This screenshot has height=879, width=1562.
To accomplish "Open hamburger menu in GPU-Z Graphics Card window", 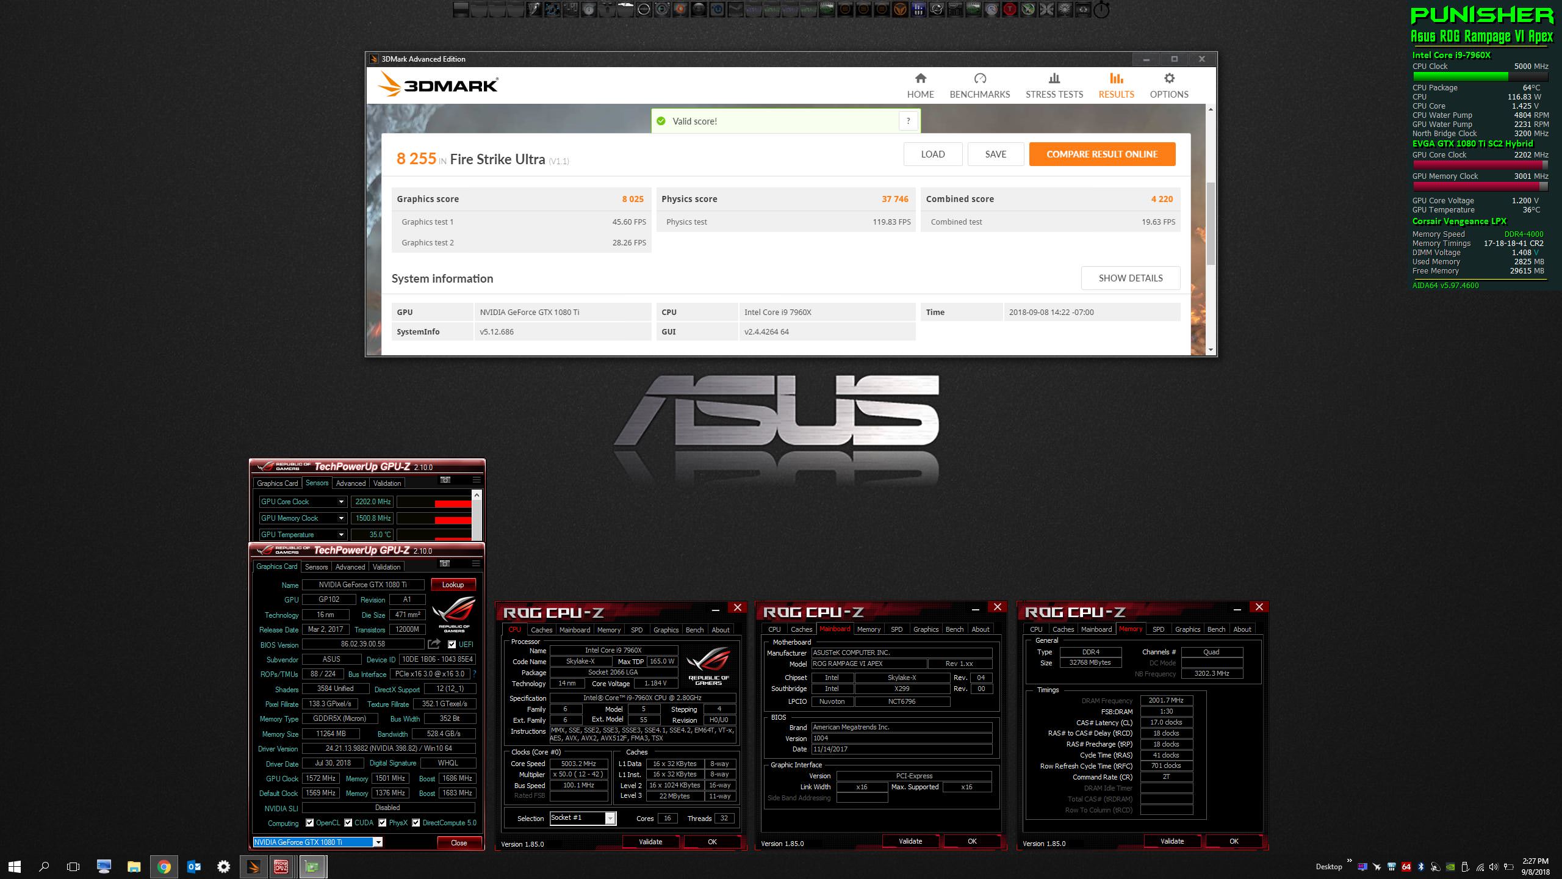I will pos(476,564).
